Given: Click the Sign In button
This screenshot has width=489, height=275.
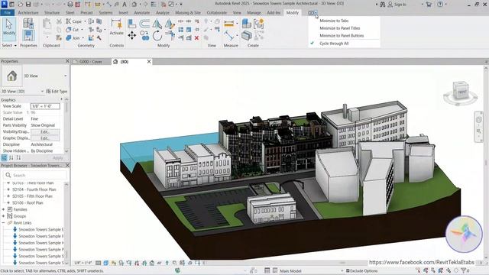Looking at the screenshot, I should 397,5.
